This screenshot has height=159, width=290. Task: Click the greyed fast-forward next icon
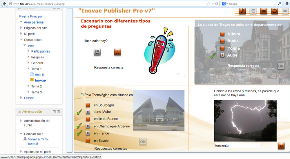coord(285,11)
